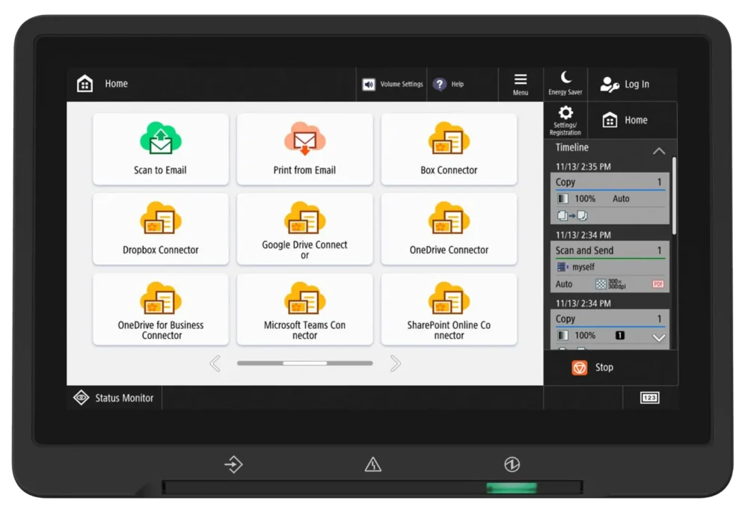Click the 300x300dpi resolution icon
The height and width of the screenshot is (510, 748).
tap(610, 284)
